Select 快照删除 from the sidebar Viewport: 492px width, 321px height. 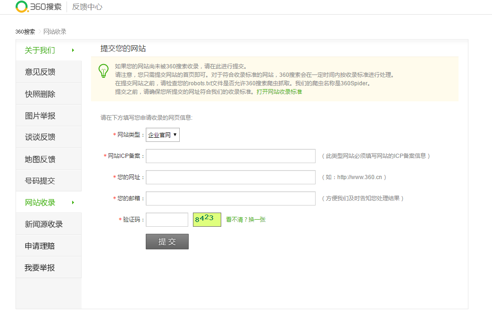[40, 94]
